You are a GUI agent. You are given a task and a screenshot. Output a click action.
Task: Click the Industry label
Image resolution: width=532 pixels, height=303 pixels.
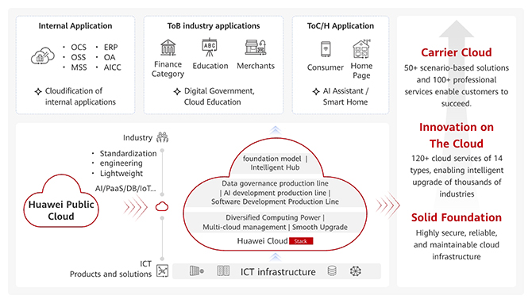[x=137, y=137]
